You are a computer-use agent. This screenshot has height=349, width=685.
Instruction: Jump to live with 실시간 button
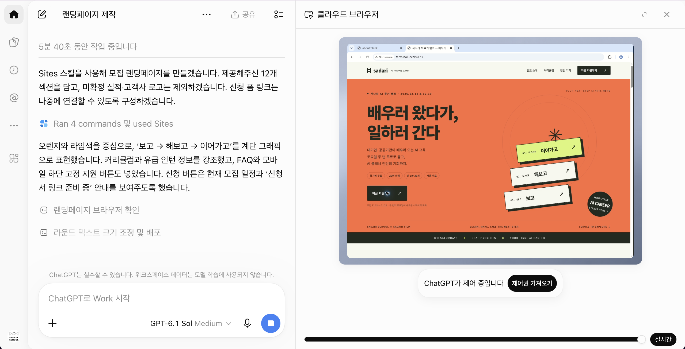[x=663, y=339]
